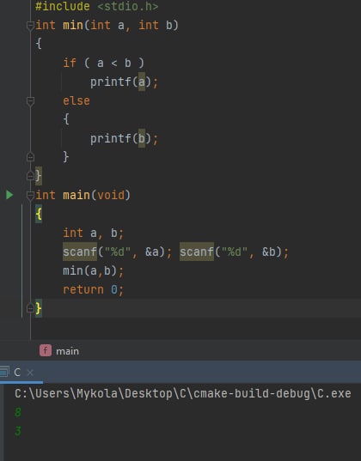Viewport: 361px width, 461px height.
Task: Collapse the main function fold marker
Action: (30, 195)
